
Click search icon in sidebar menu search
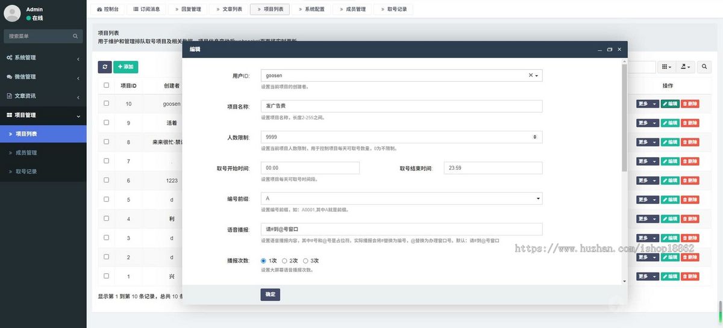pos(75,36)
